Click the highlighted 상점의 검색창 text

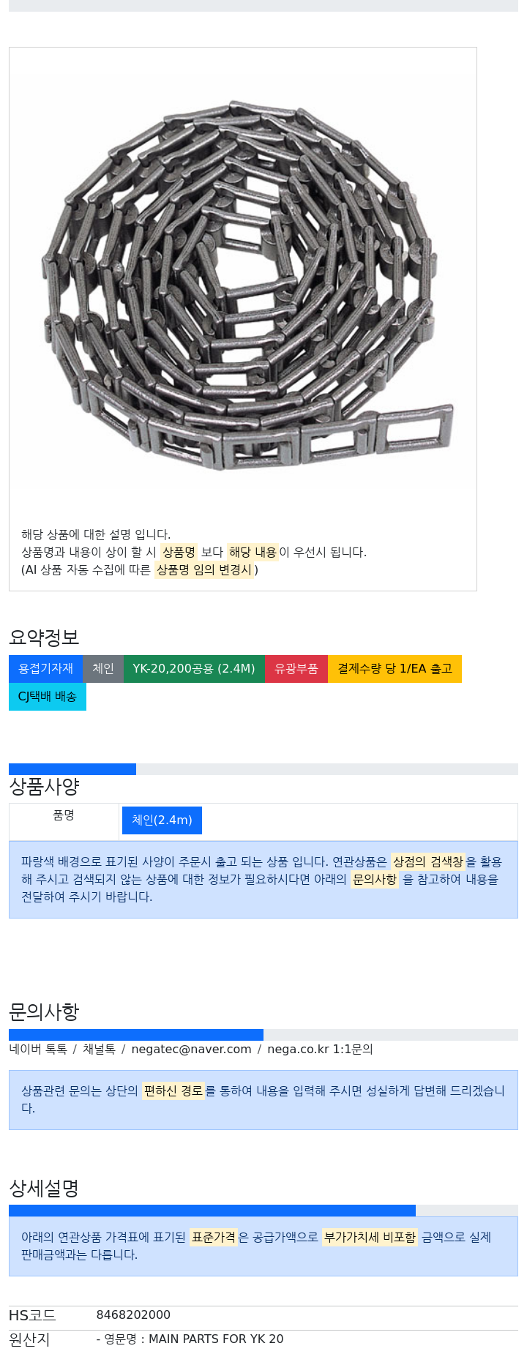(x=428, y=861)
